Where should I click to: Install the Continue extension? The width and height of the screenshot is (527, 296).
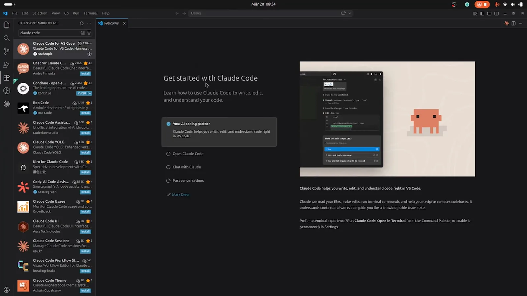tap(81, 93)
